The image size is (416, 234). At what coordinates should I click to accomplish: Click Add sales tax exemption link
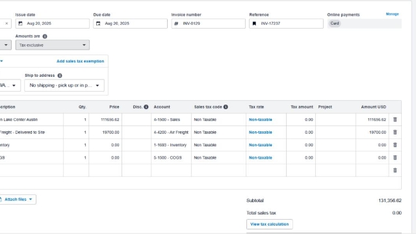click(x=81, y=61)
